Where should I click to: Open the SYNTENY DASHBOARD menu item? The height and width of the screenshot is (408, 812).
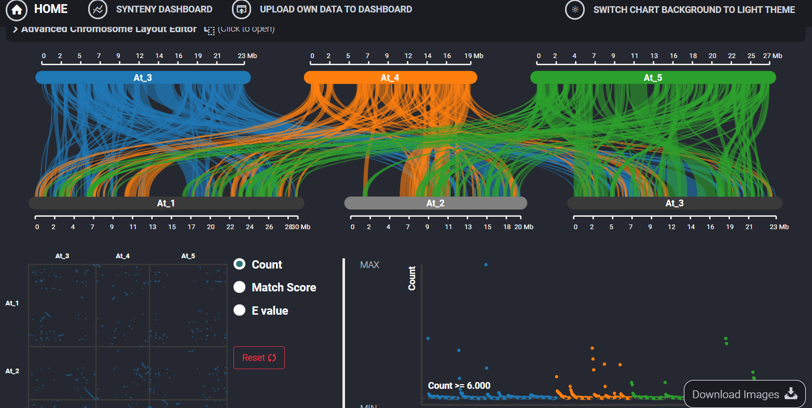click(164, 9)
